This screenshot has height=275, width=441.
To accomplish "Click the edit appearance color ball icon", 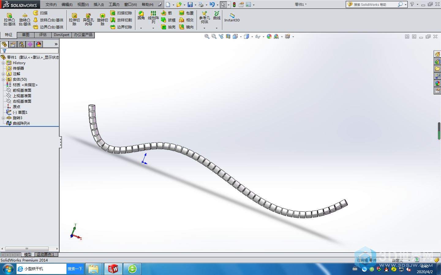I will click(269, 36).
